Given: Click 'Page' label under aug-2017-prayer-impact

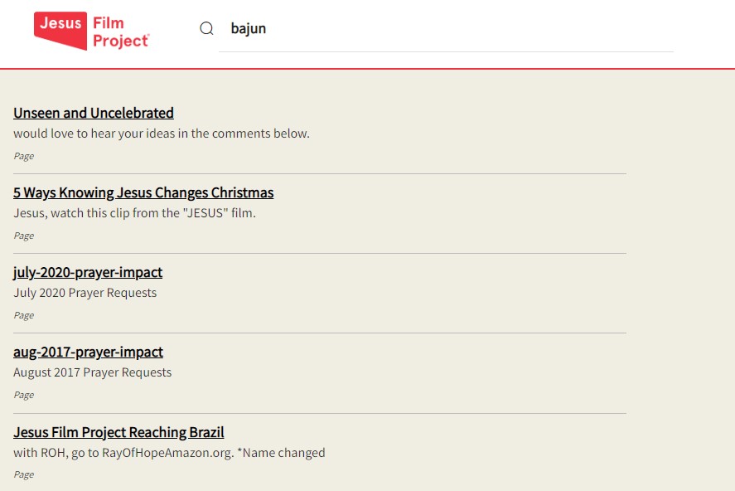Looking at the screenshot, I should [23, 395].
